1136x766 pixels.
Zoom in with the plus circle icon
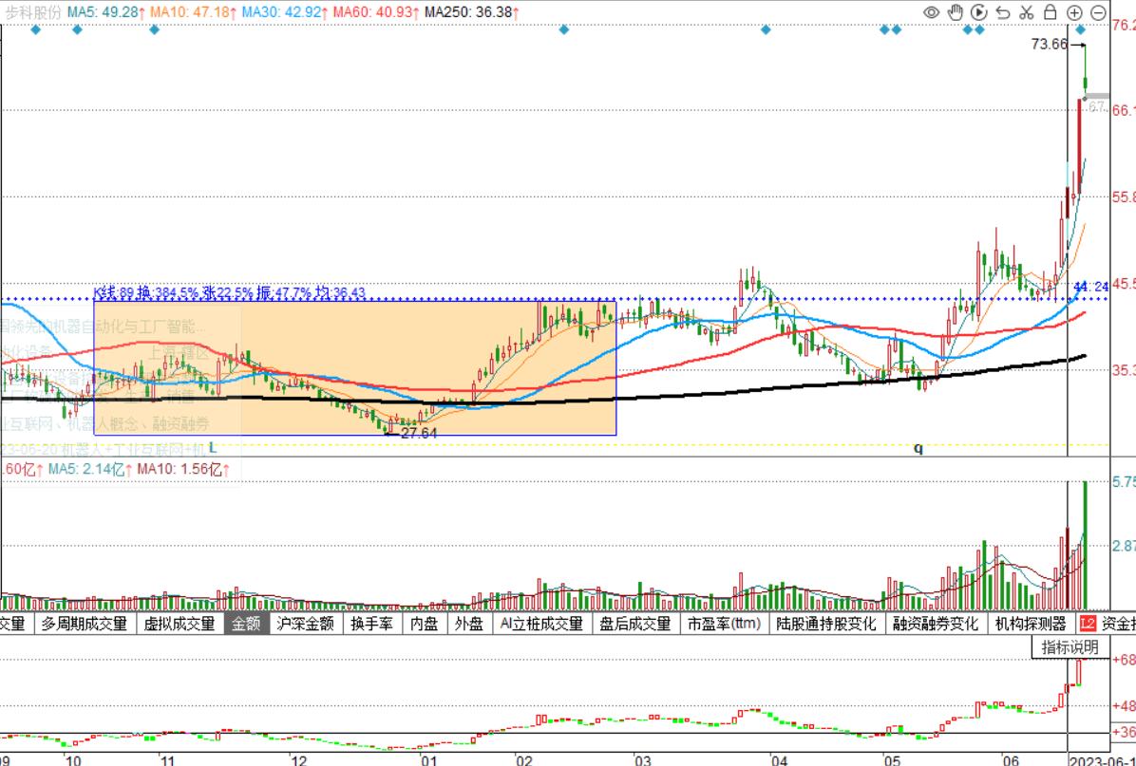click(x=1074, y=12)
